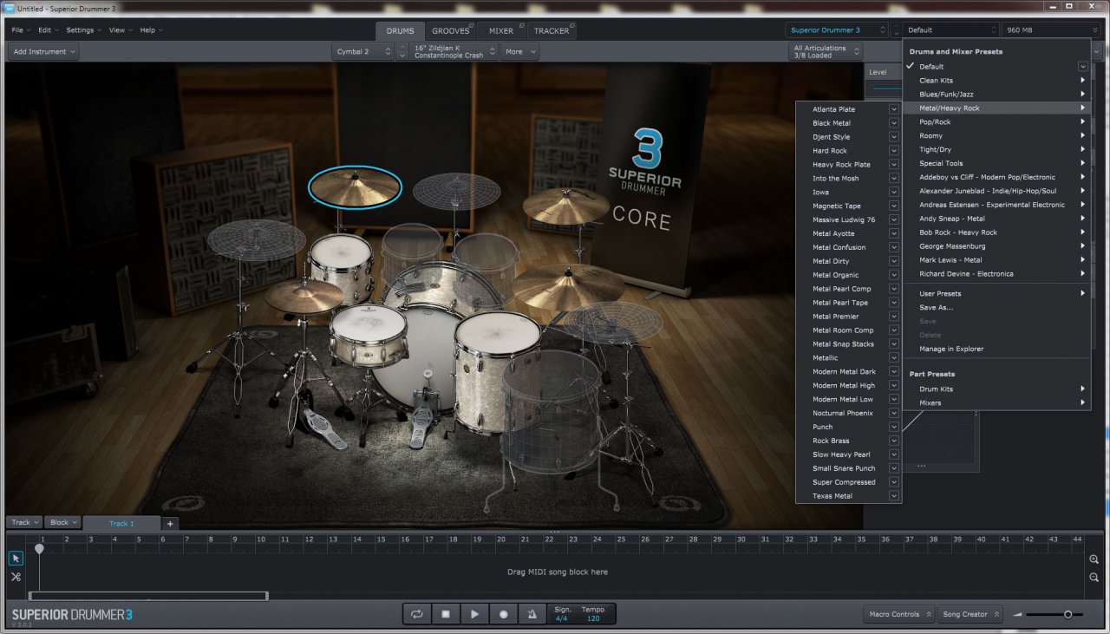Screen dimensions: 1110x634
Task: Click the hi-hat cymbals on the kit
Action: click(304, 297)
